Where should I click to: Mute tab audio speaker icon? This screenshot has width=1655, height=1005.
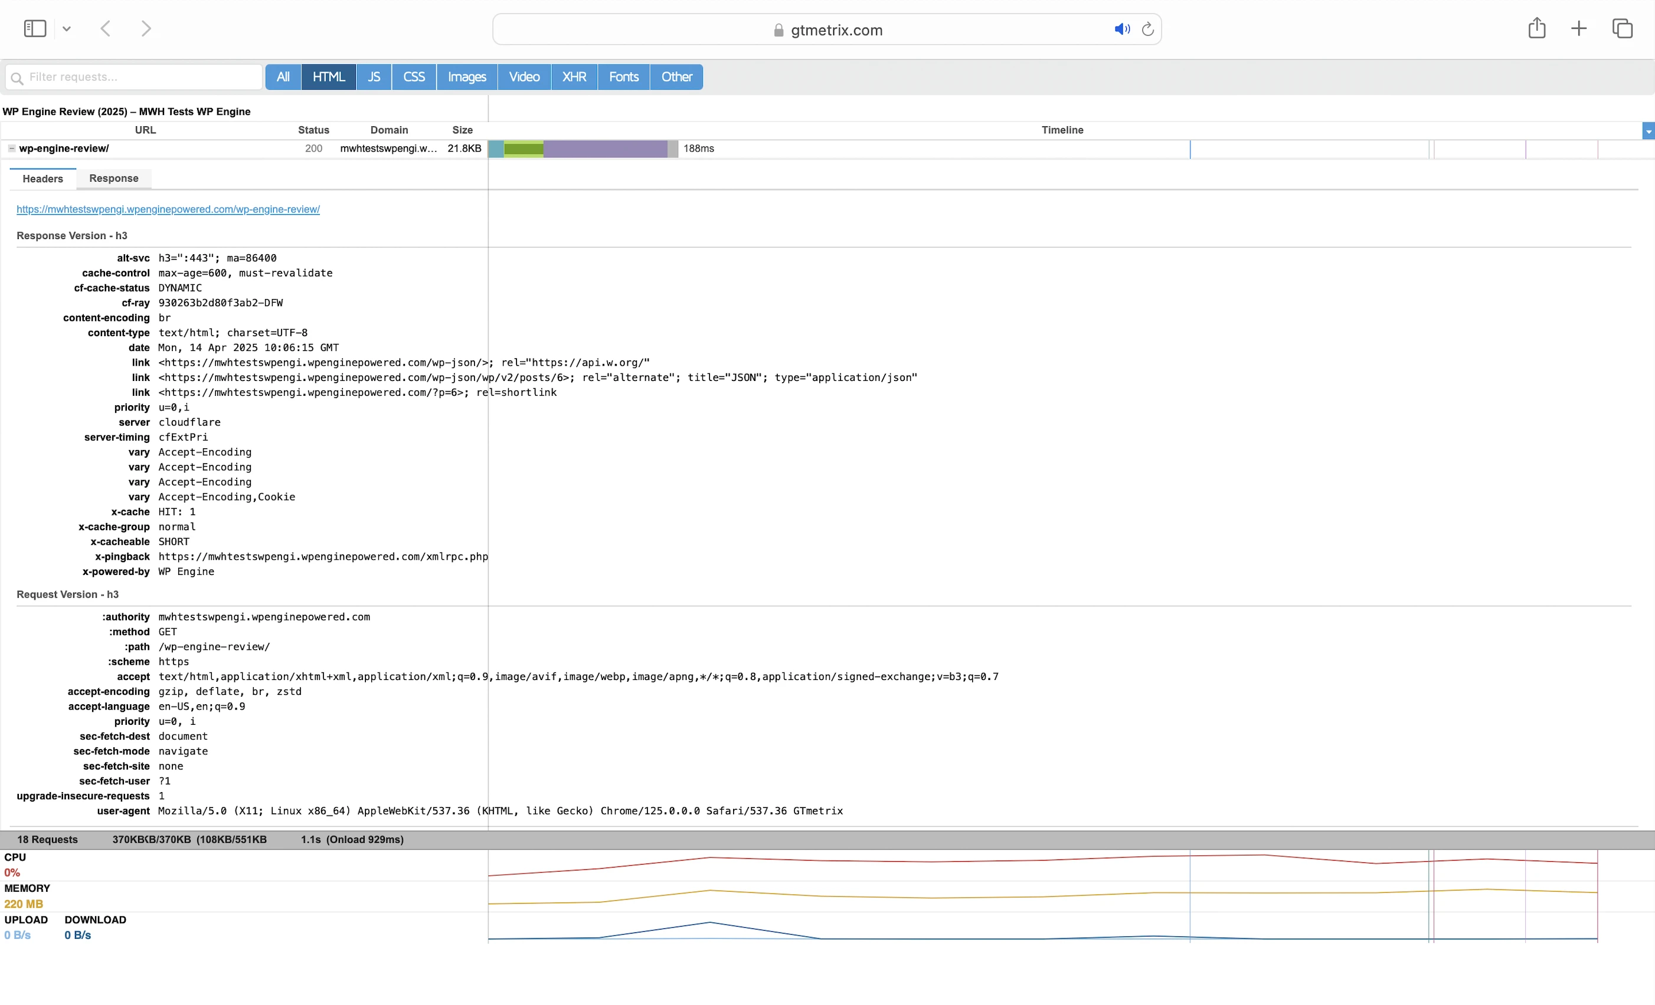pos(1121,29)
